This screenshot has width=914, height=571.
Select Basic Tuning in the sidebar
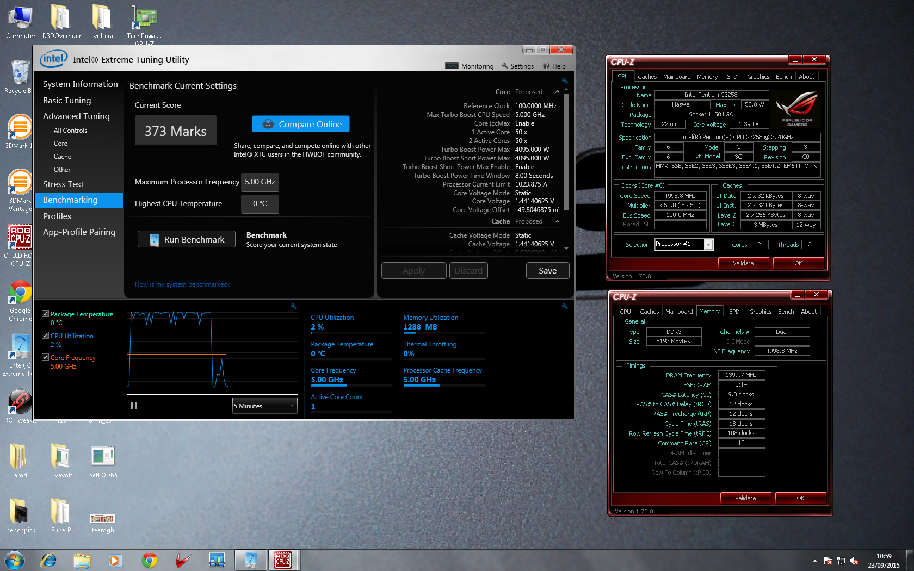(67, 101)
